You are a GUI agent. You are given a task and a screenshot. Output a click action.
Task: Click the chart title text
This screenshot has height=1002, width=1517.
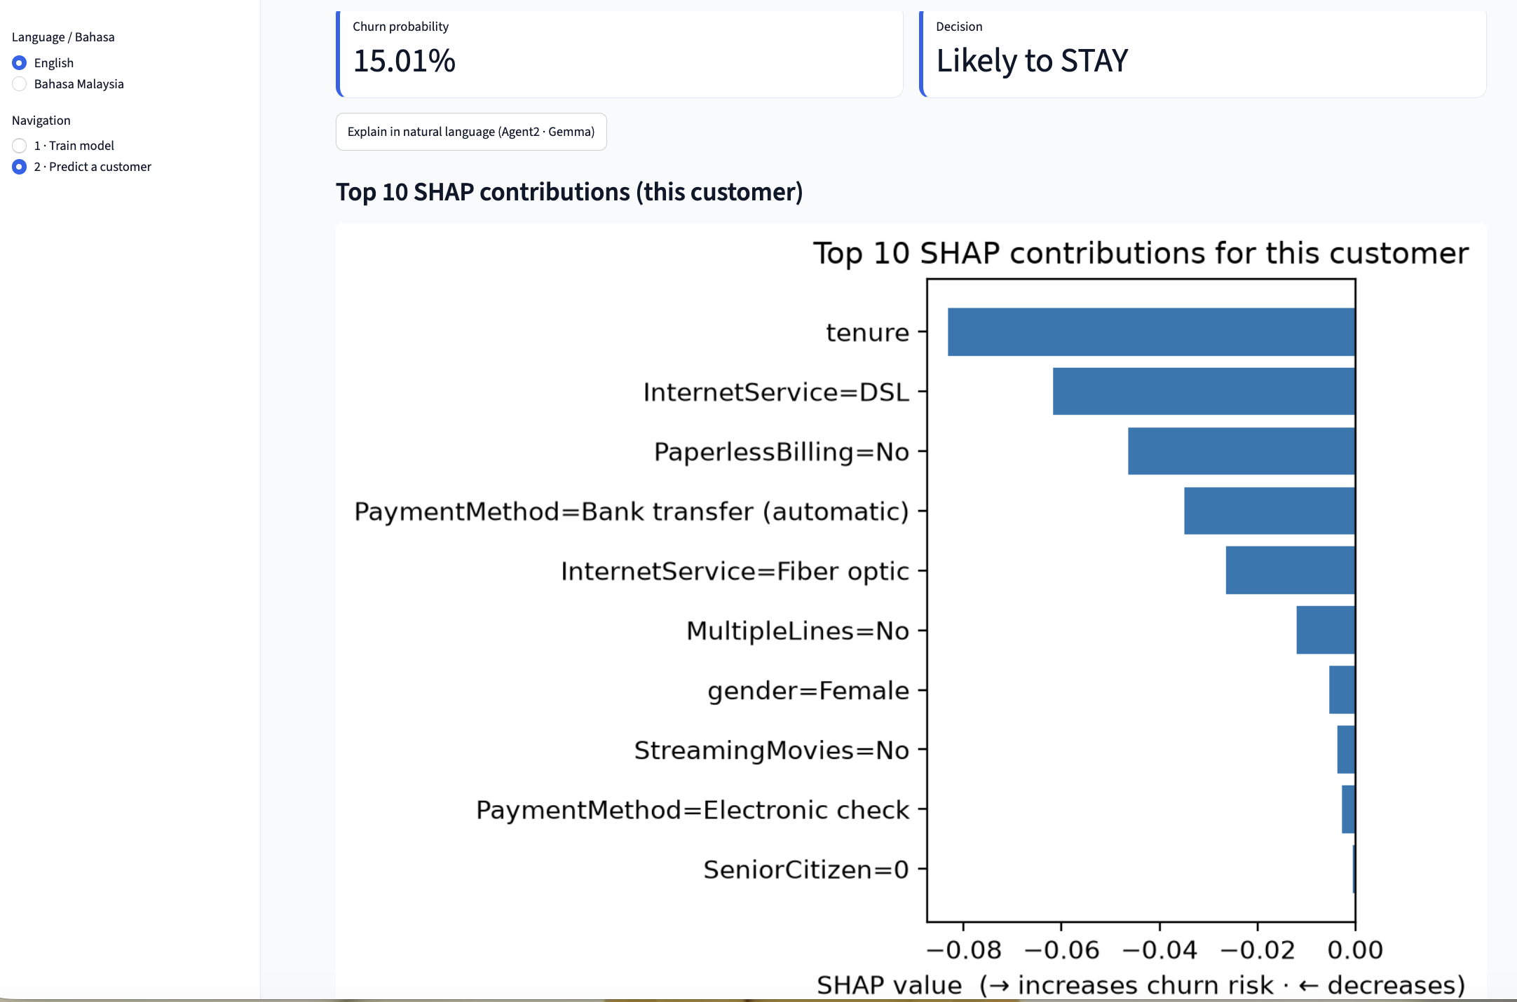[1141, 253]
